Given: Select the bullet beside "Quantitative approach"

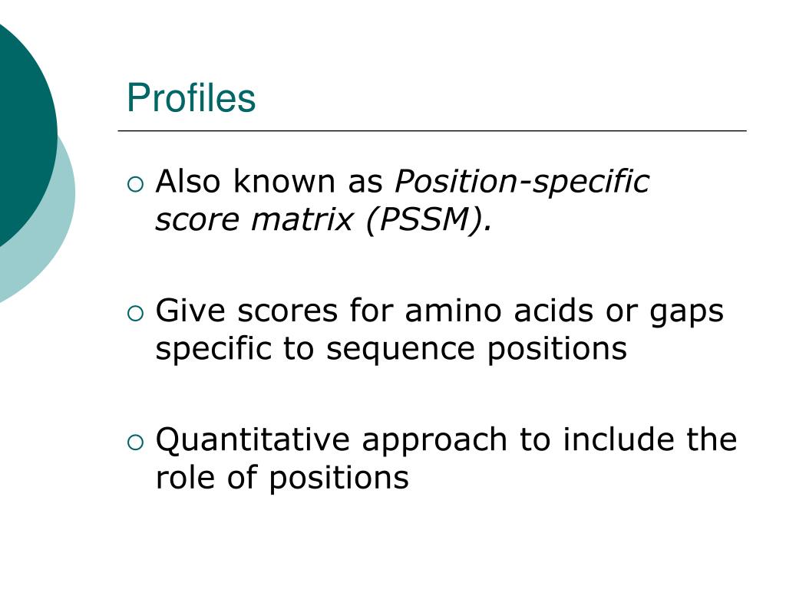Looking at the screenshot, I should pyautogui.click(x=135, y=443).
